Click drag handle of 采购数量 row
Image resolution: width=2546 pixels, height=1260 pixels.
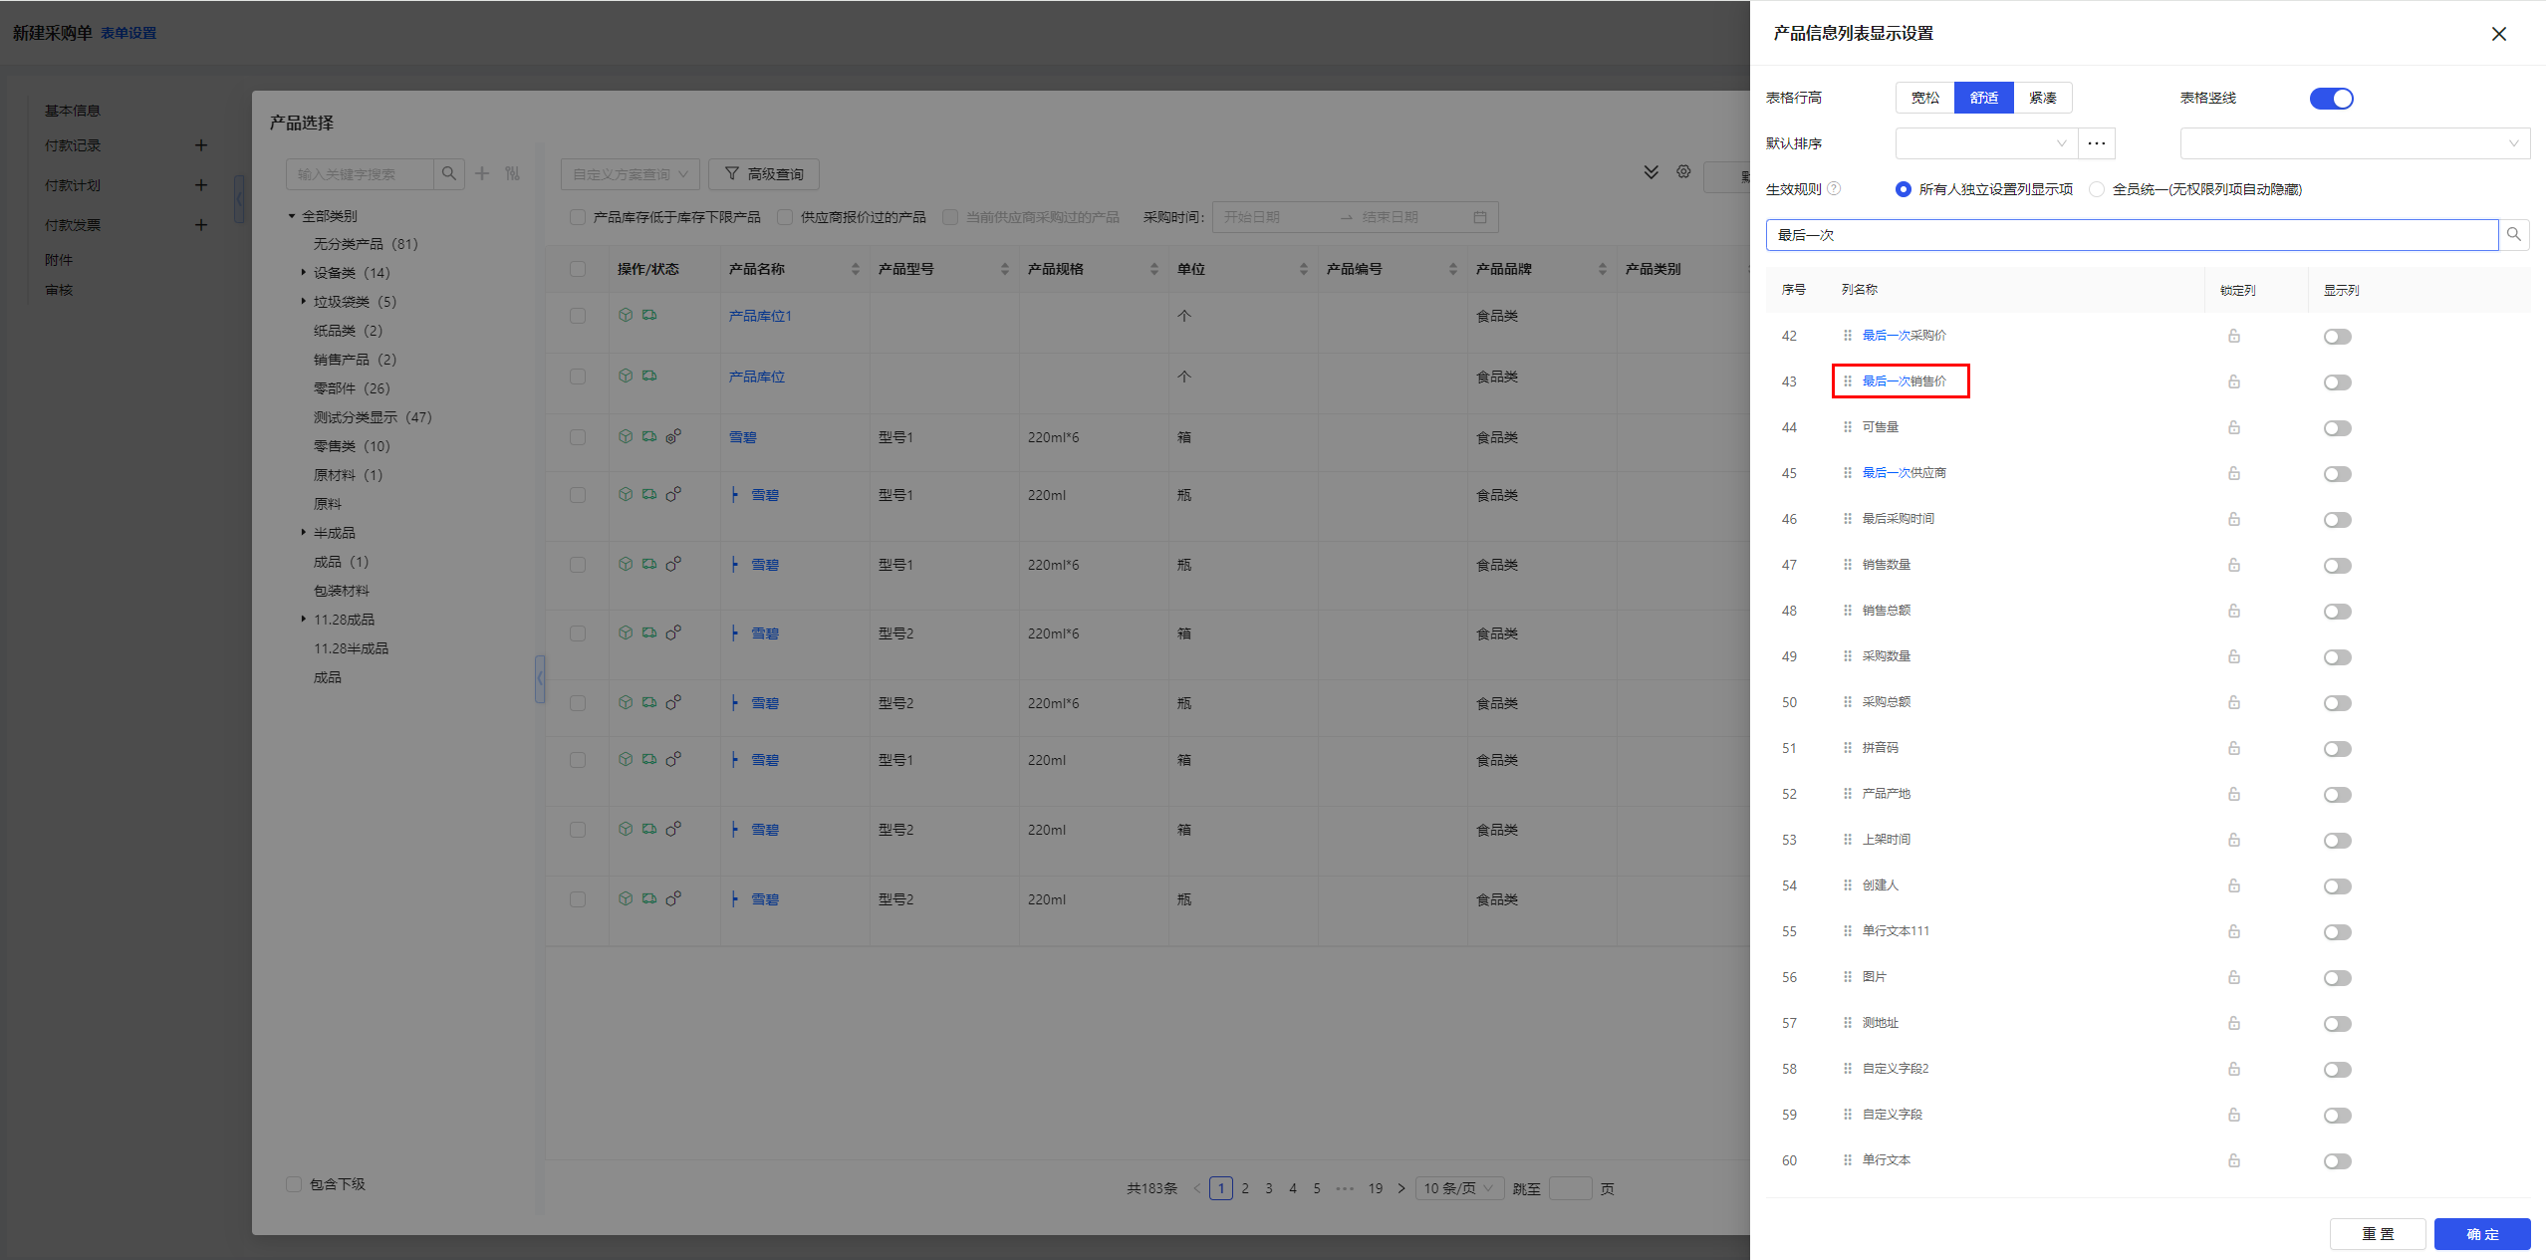coord(1848,656)
